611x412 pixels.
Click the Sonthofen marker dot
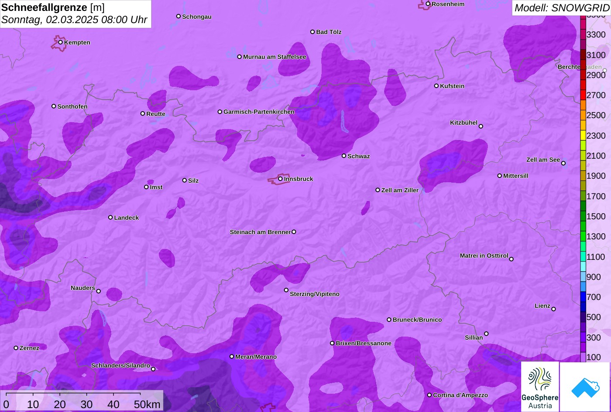[x=54, y=106]
